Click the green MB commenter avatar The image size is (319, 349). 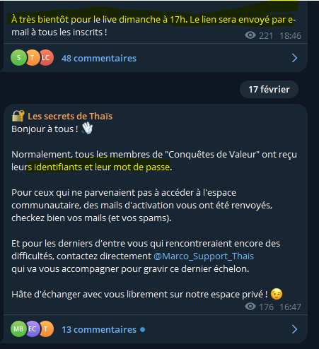18,329
